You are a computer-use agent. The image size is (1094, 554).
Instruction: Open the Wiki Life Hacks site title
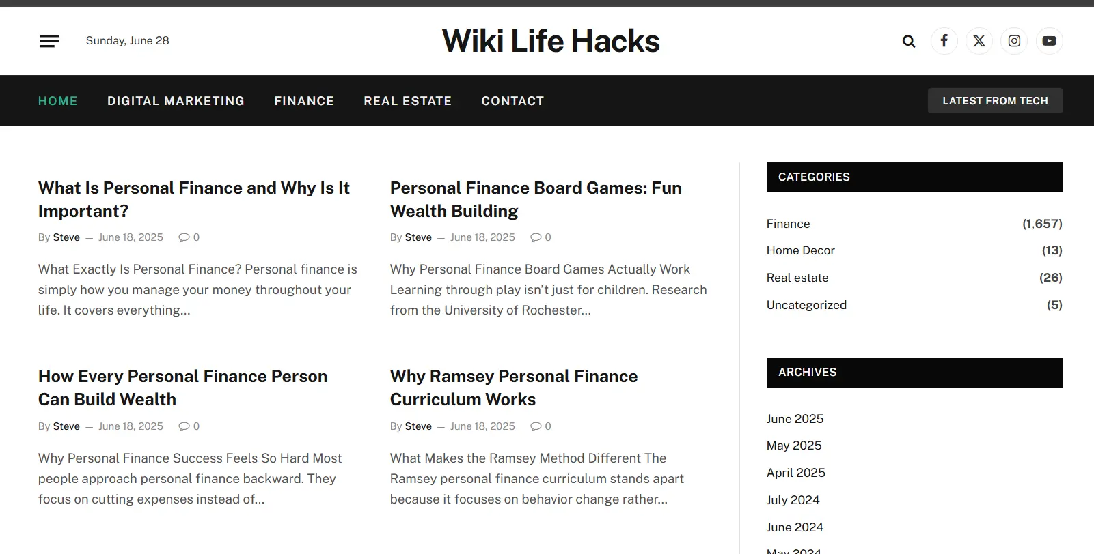tap(551, 41)
